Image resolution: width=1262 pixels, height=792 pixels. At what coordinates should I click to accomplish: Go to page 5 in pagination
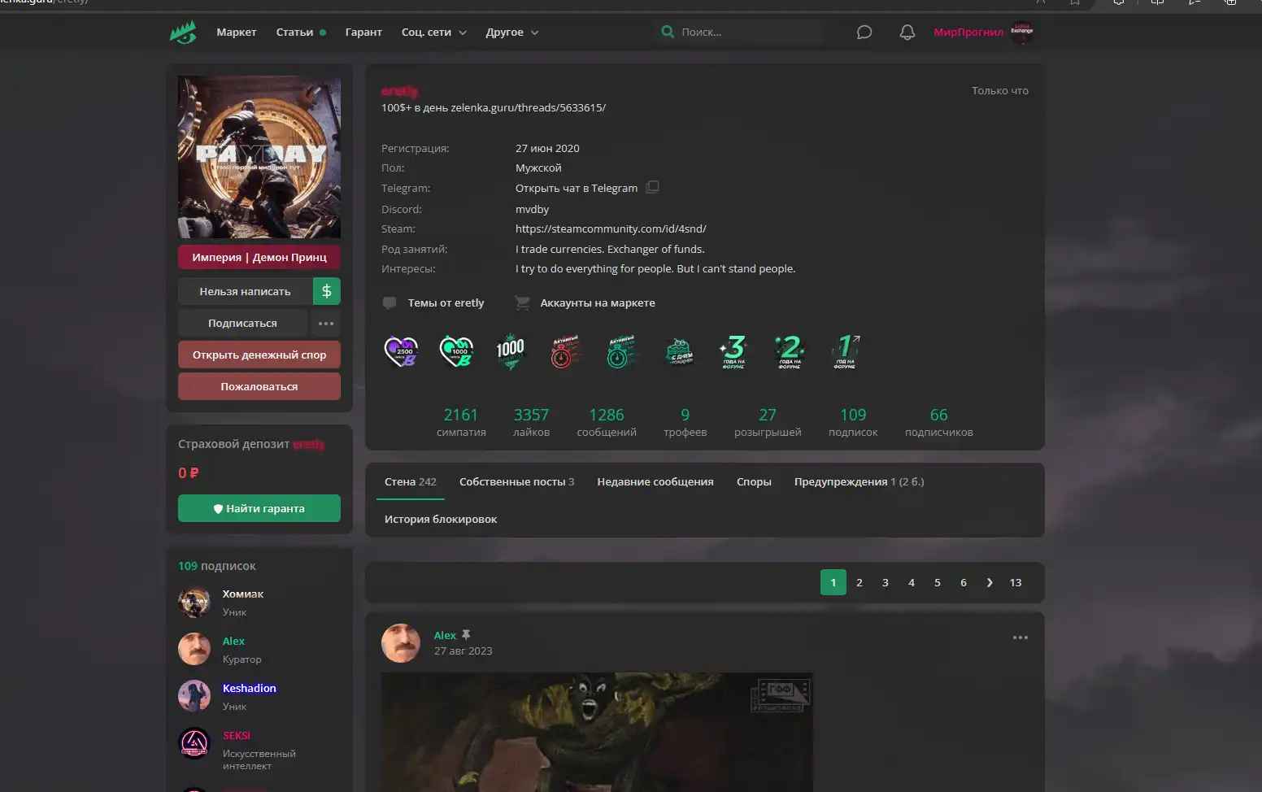pyautogui.click(x=938, y=582)
